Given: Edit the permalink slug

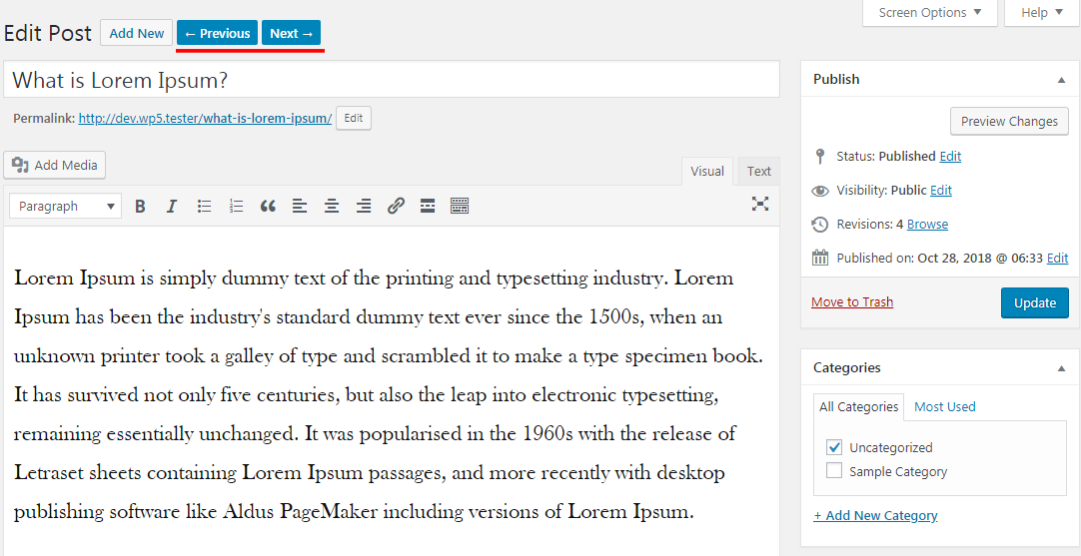Looking at the screenshot, I should 354,118.
